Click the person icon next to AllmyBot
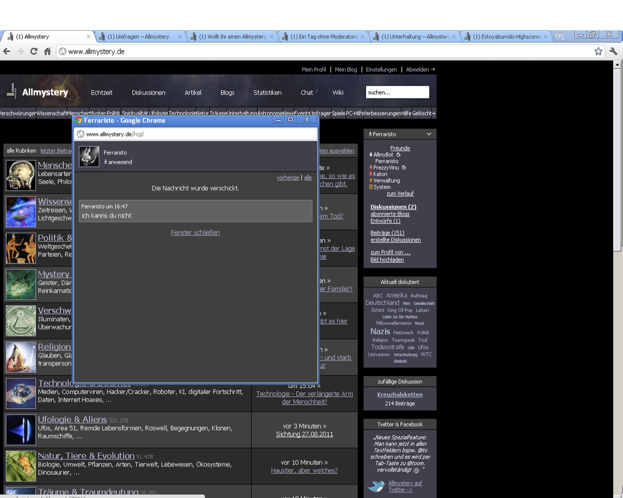The width and height of the screenshot is (623, 498). pos(371,155)
